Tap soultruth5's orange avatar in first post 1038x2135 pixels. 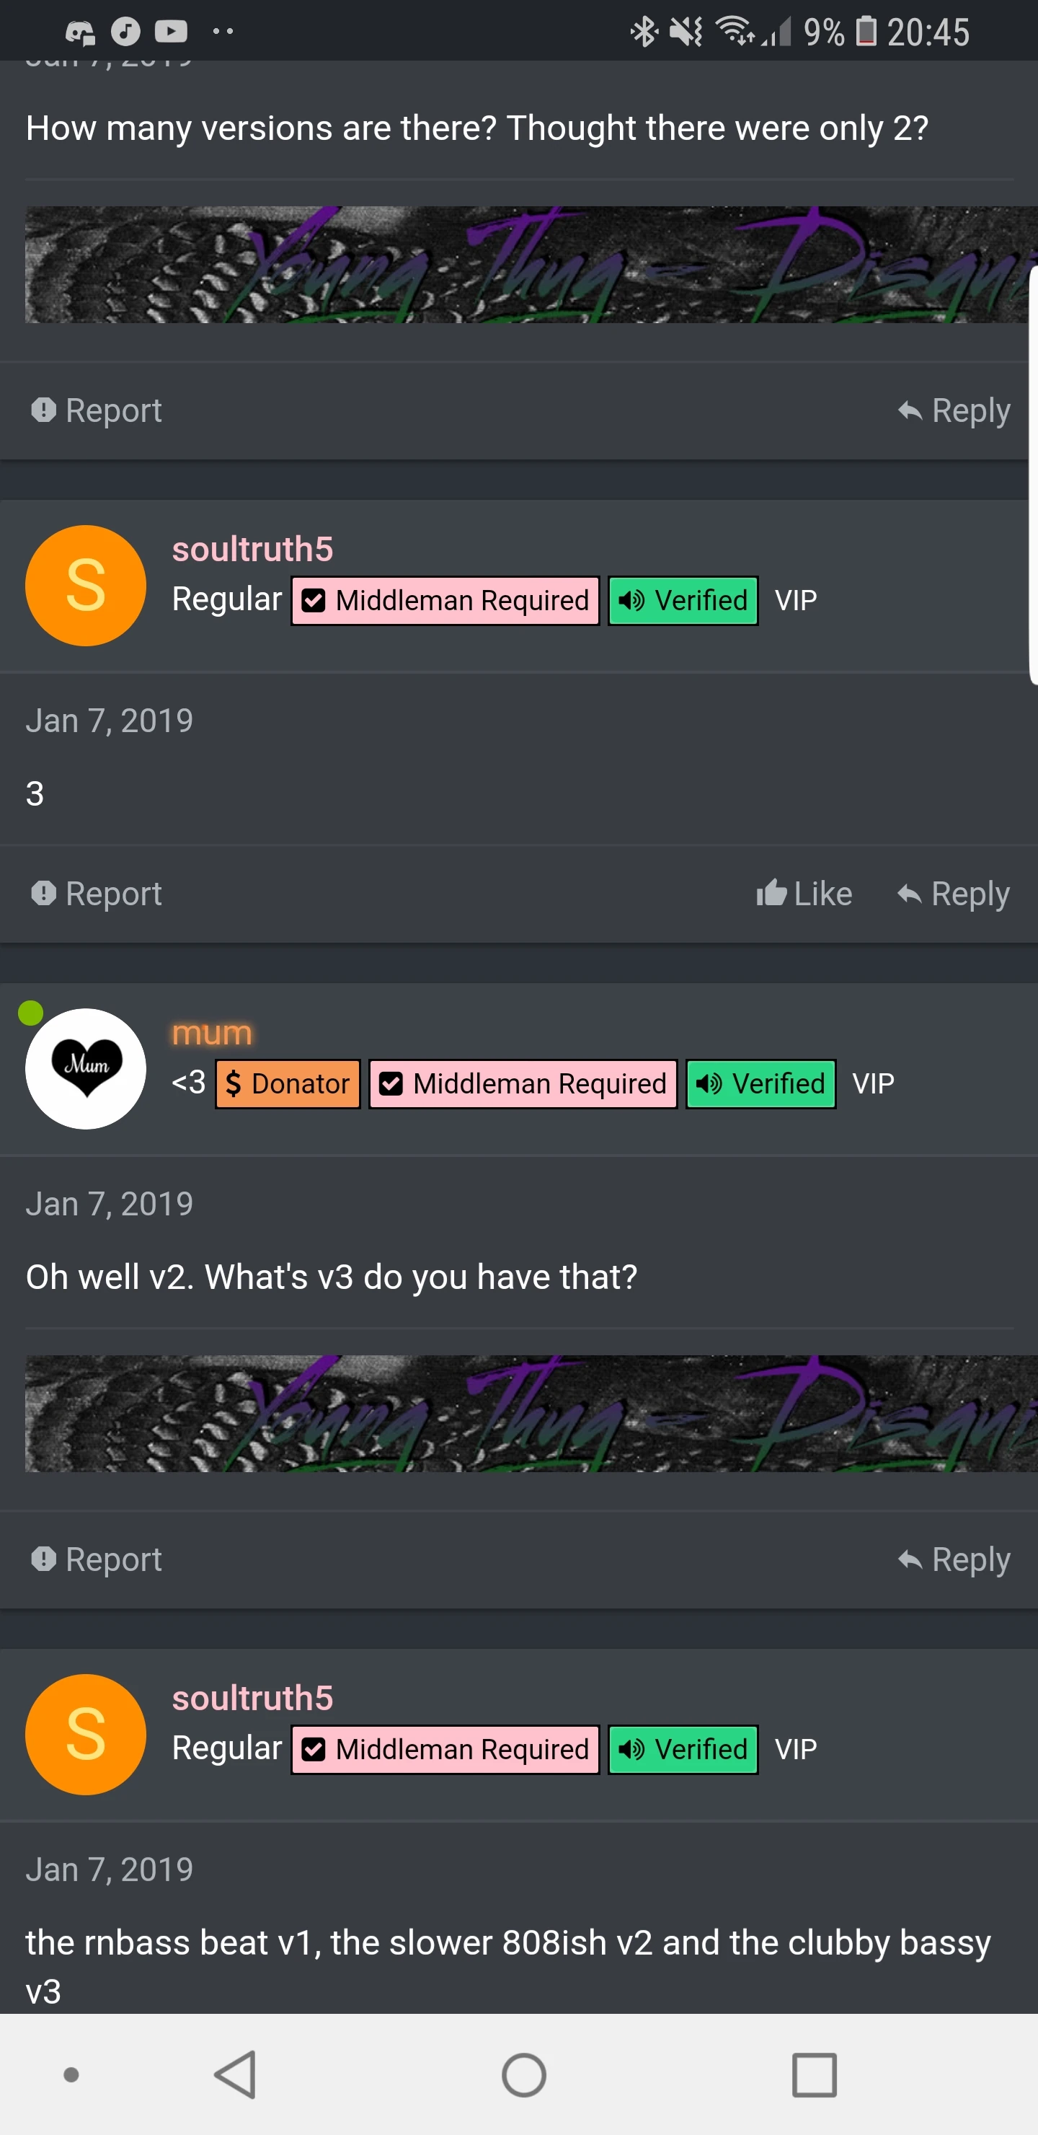pos(85,585)
